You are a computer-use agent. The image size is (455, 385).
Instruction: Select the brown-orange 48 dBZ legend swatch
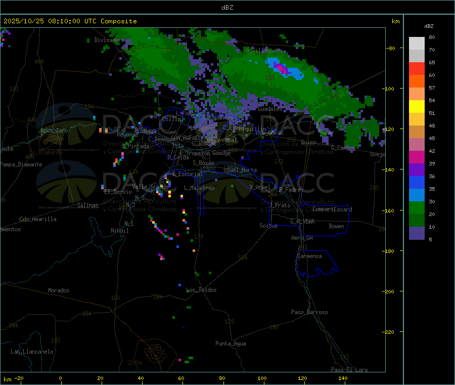pyautogui.click(x=417, y=132)
